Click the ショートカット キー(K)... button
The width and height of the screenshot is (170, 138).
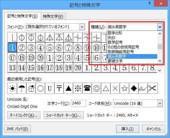[64, 115]
